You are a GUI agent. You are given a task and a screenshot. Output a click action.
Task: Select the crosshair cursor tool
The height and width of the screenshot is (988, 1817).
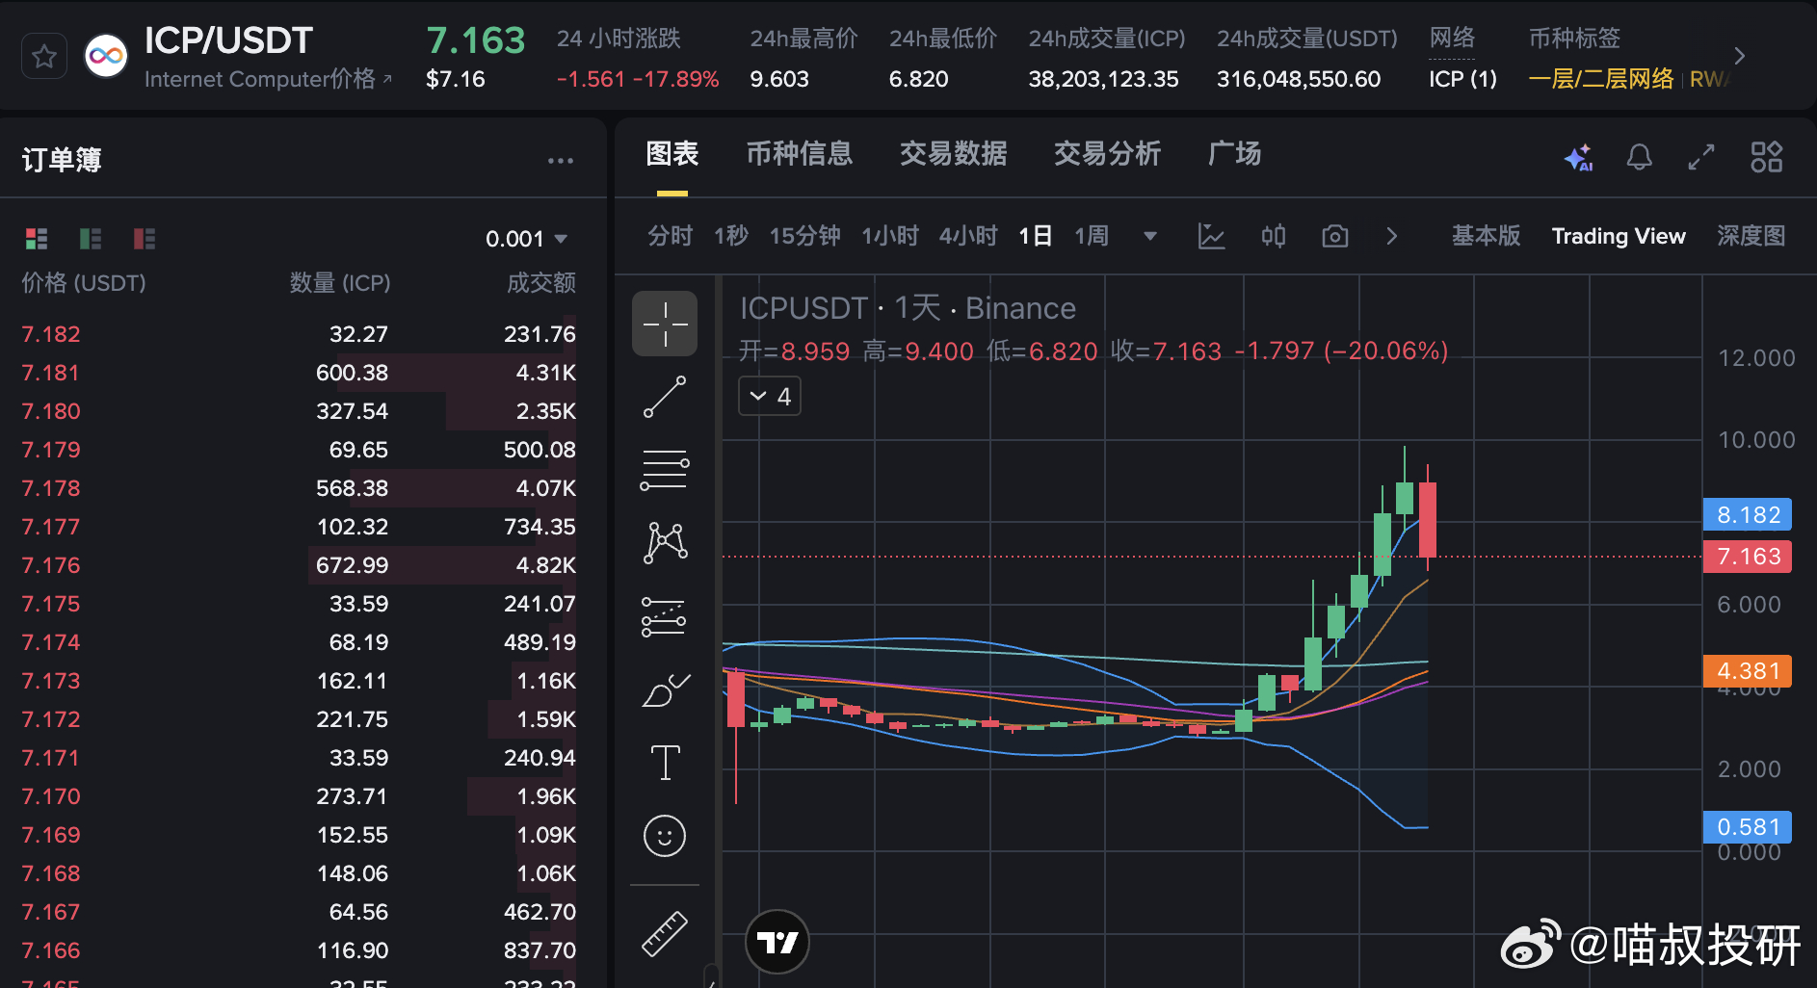665,324
